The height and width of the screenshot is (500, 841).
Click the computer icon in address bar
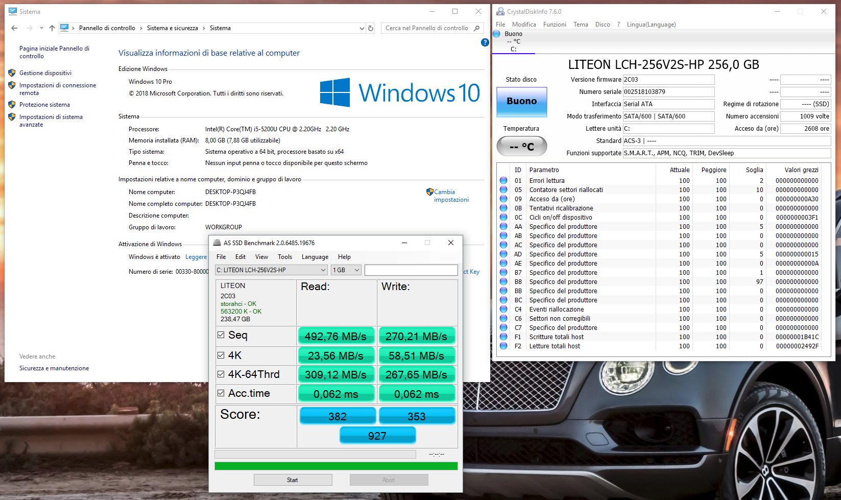pos(64,28)
